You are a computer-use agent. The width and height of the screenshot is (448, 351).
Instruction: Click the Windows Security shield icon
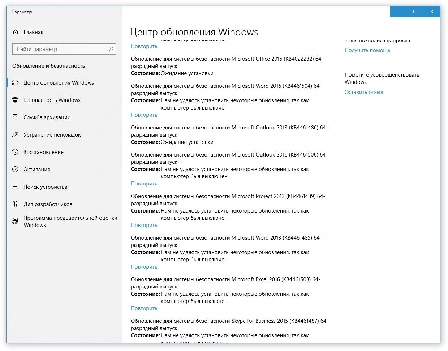[x=15, y=100]
